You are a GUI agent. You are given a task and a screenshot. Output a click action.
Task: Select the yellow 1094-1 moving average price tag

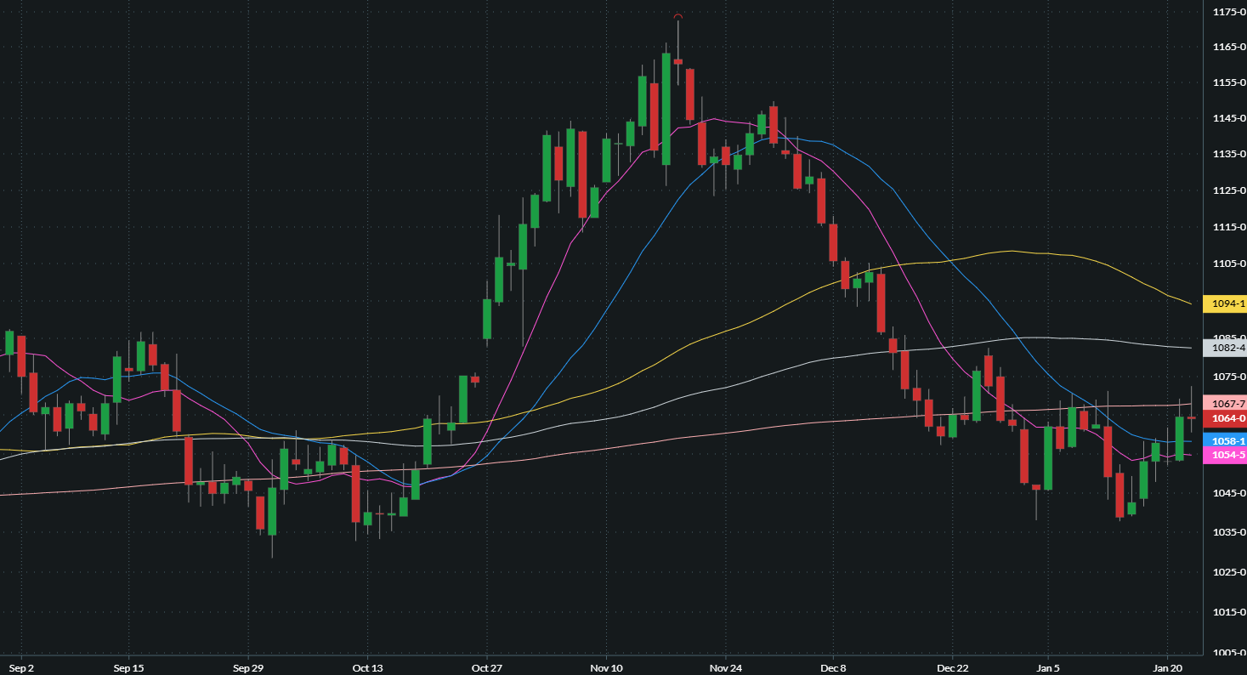(1225, 303)
